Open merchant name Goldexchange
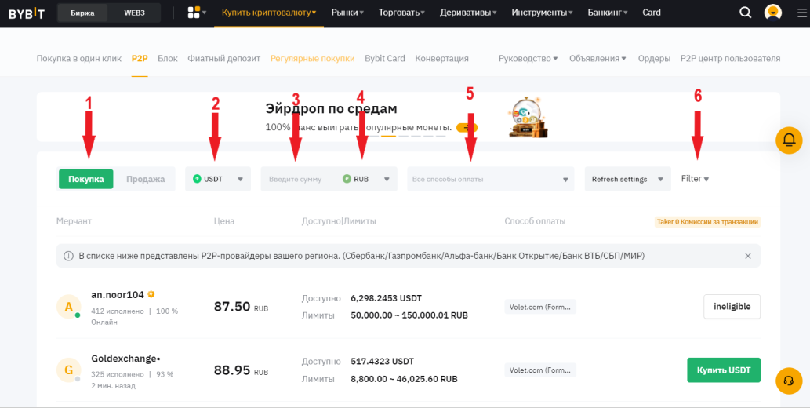 125,359
